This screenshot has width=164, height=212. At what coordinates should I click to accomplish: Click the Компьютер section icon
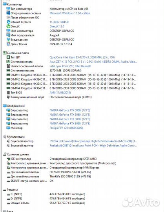pos(5,4)
